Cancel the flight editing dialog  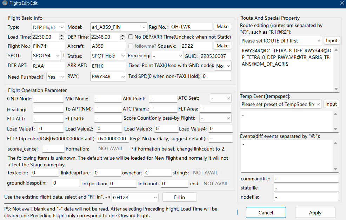click(x=266, y=212)
